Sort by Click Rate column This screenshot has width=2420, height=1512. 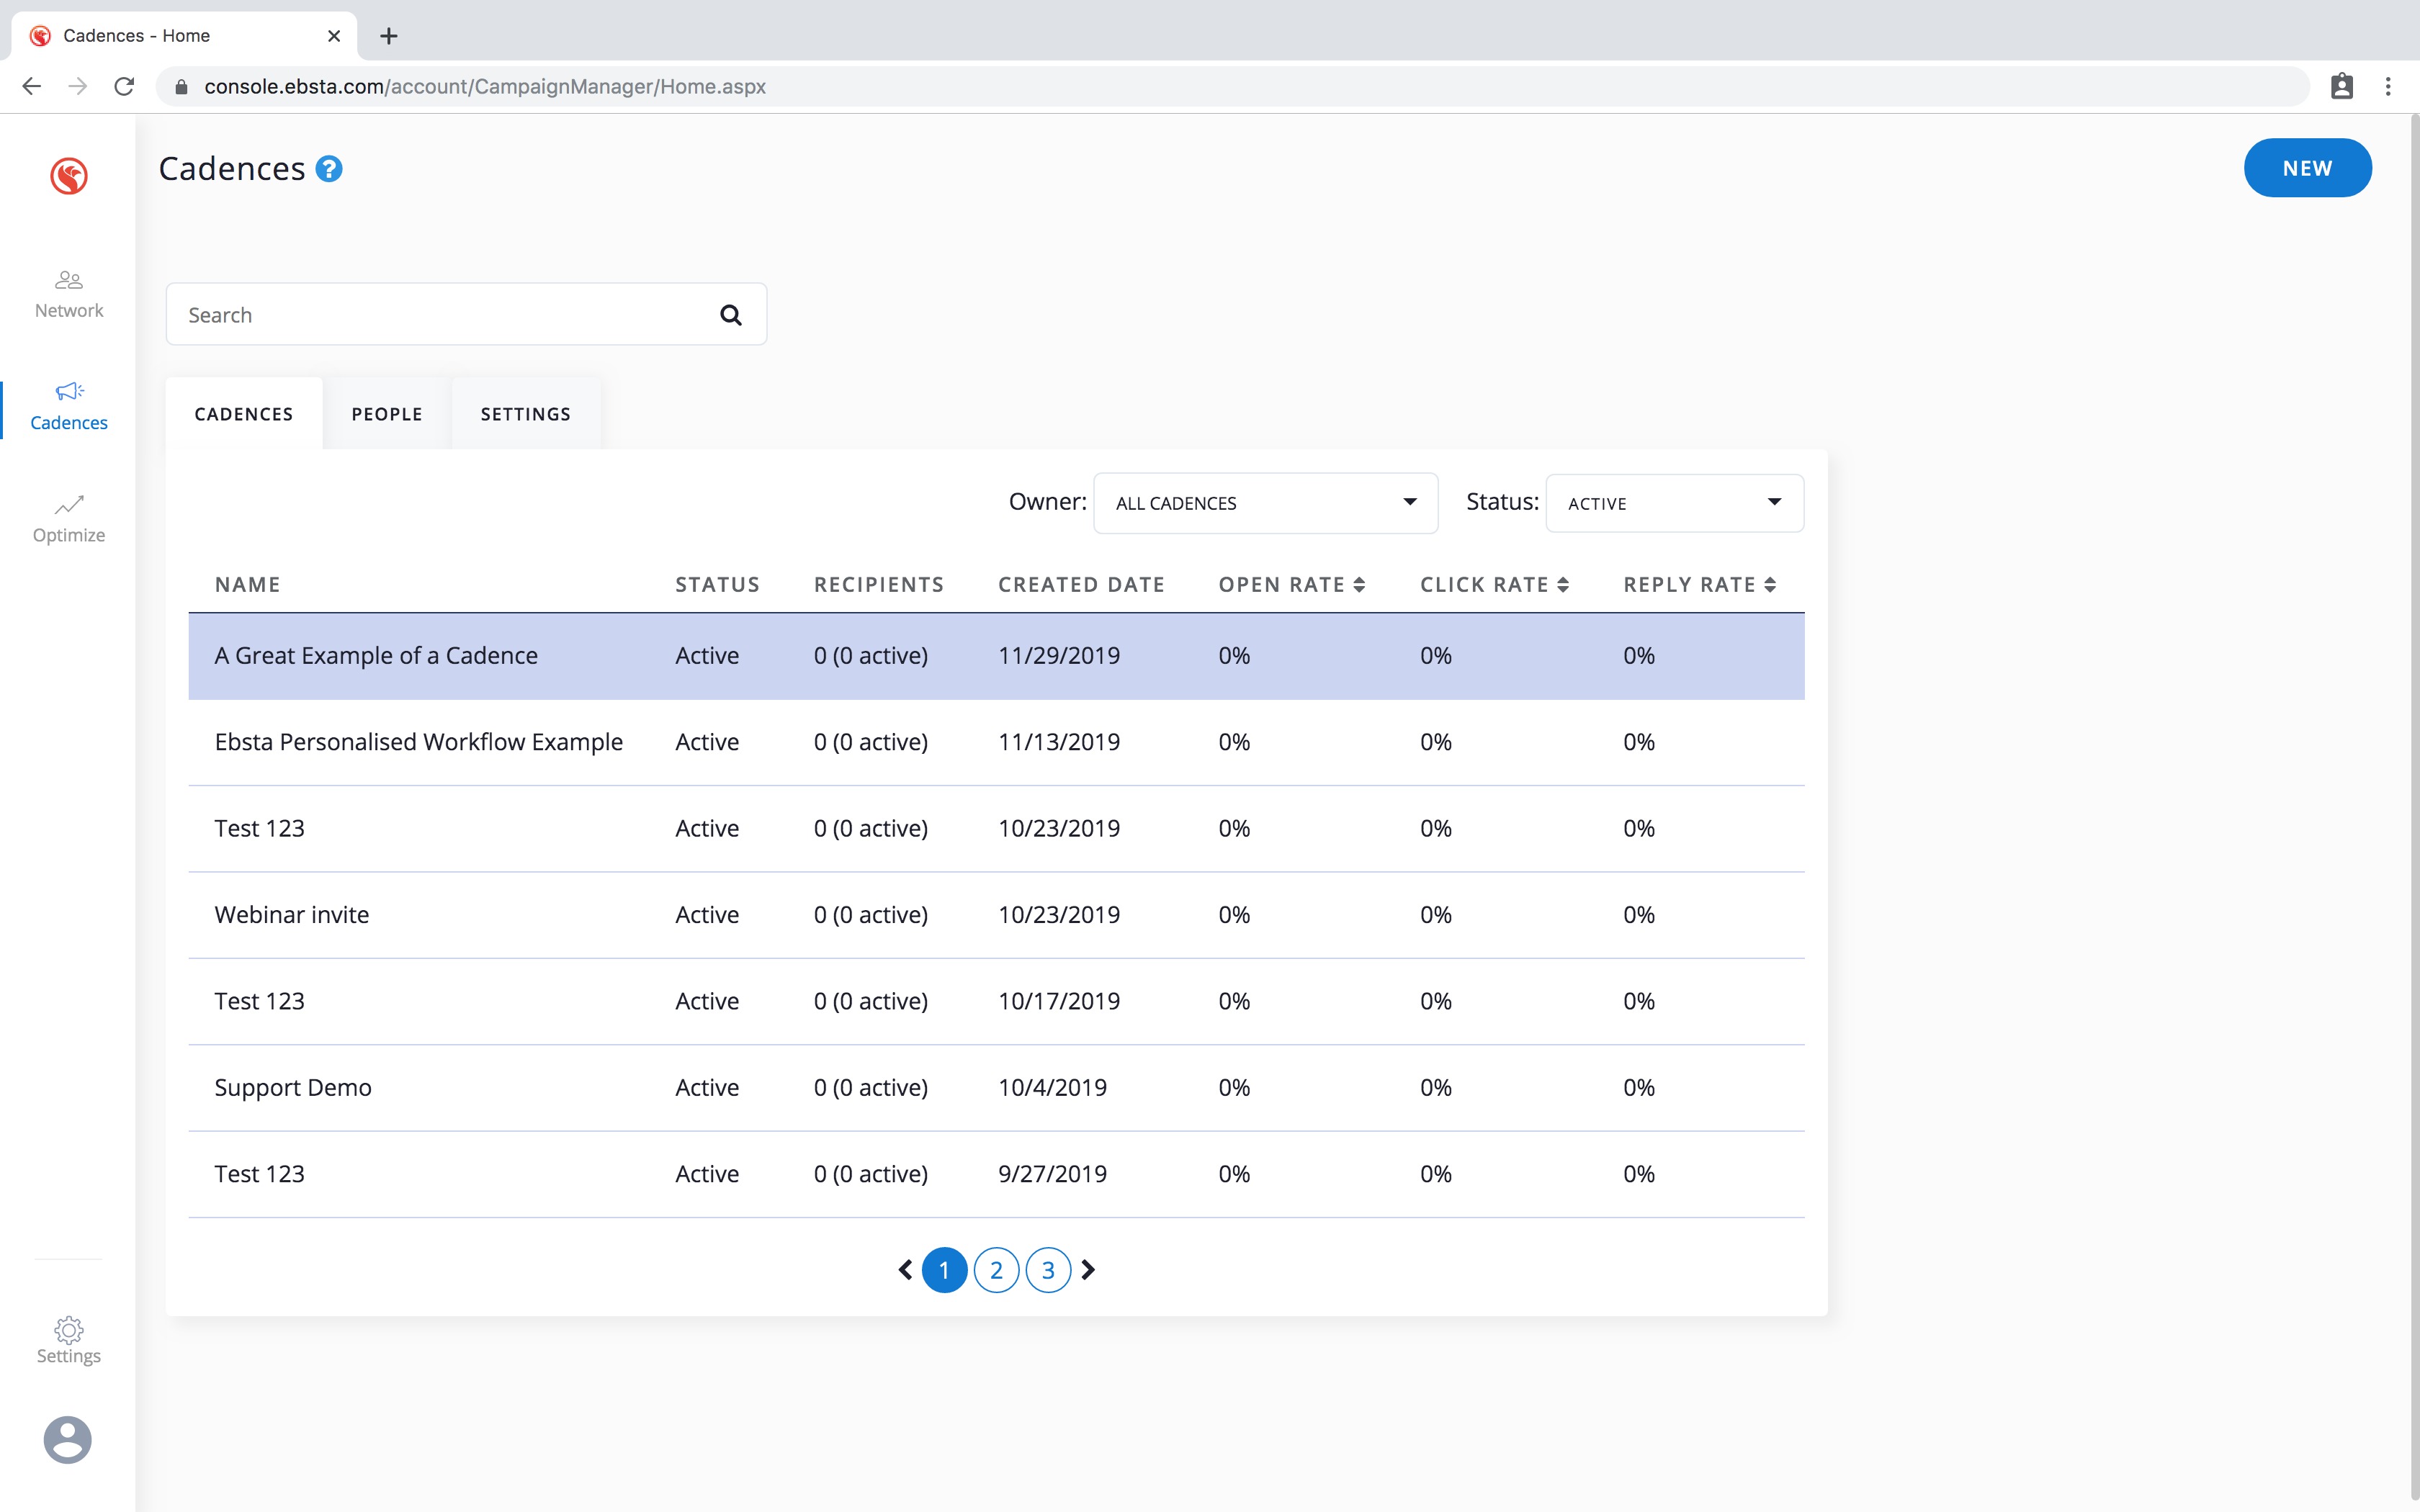(x=1494, y=585)
